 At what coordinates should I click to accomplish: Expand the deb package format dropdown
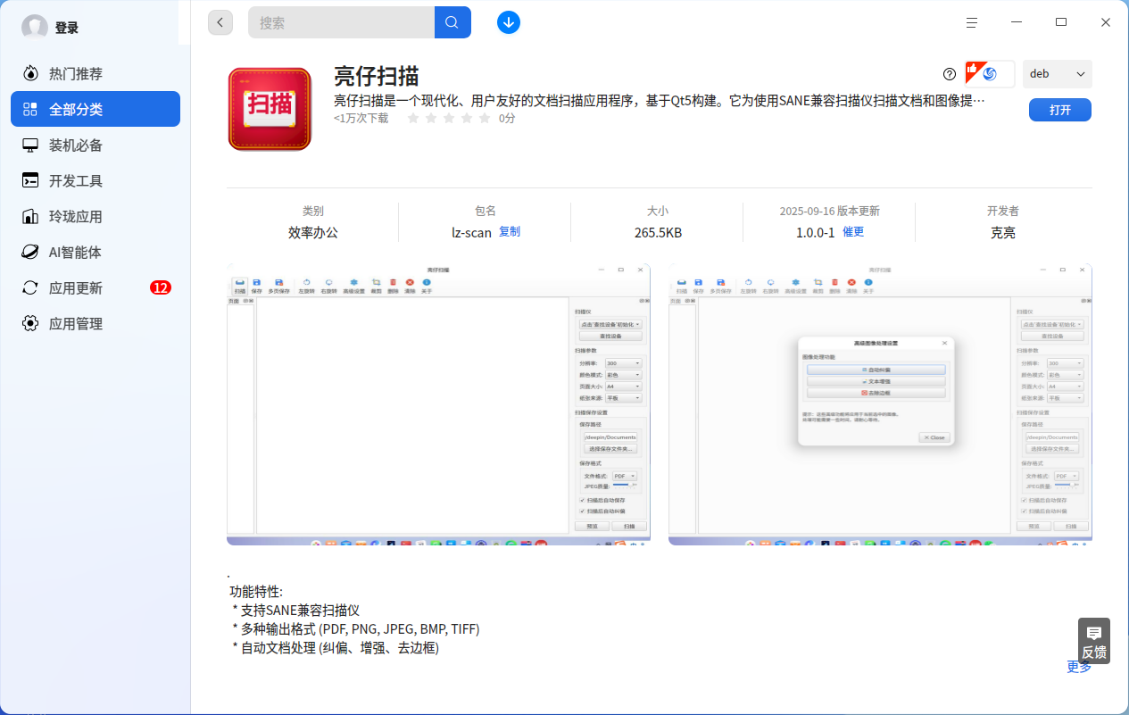[x=1058, y=74]
